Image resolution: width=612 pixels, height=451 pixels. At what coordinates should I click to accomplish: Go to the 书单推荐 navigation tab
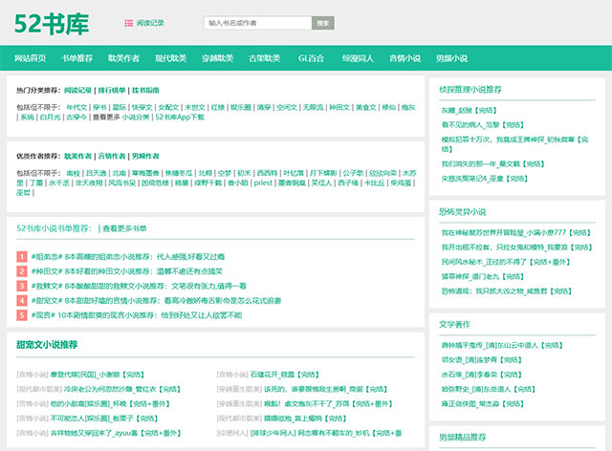coord(76,58)
